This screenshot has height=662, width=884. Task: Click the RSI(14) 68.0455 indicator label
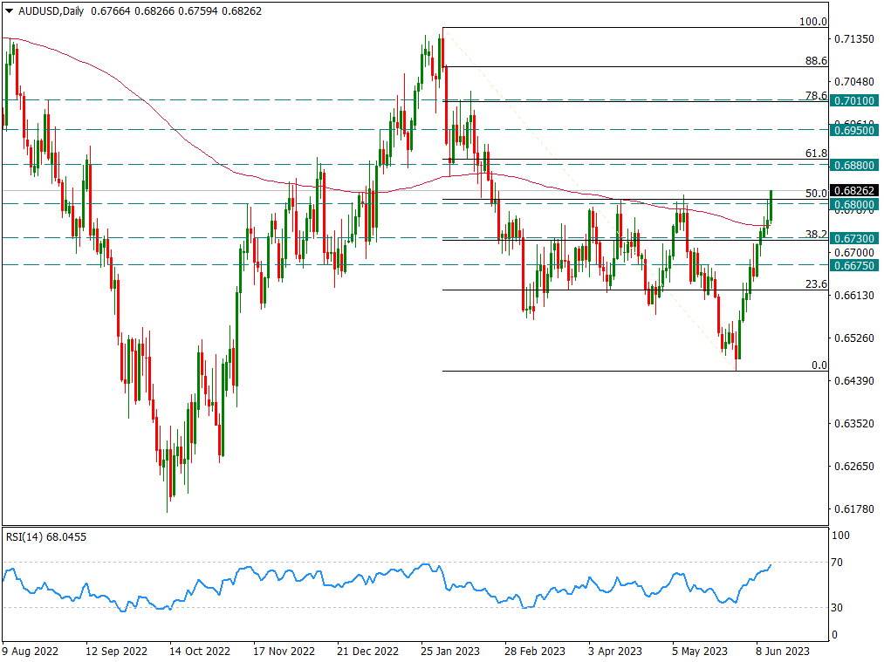click(x=46, y=537)
